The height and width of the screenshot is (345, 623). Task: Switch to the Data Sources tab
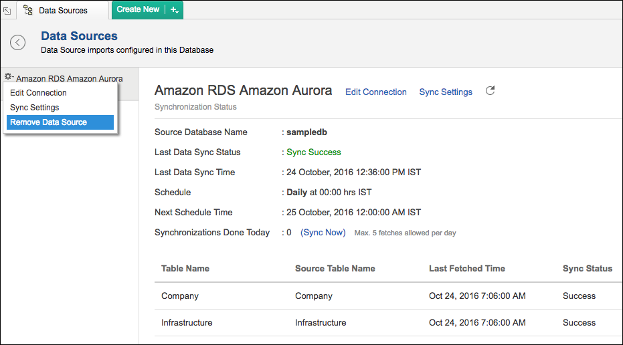tap(63, 11)
